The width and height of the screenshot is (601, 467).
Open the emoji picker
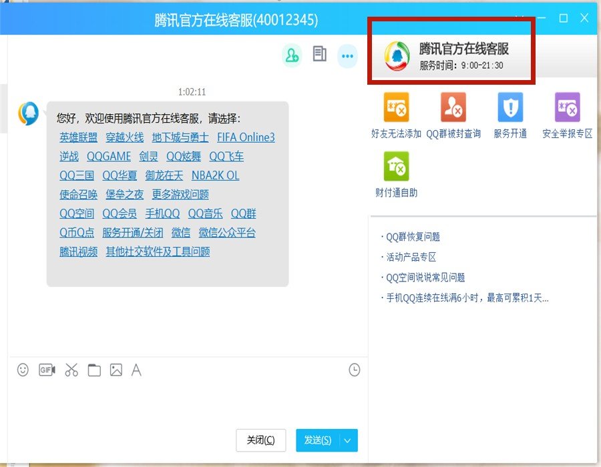(x=23, y=370)
